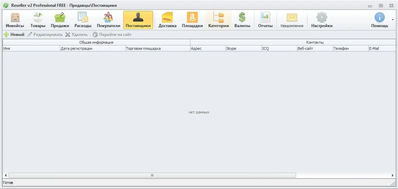Expand the toolbar overflow arrow near Помощь
This screenshot has width=398, height=189.
tap(393, 20)
